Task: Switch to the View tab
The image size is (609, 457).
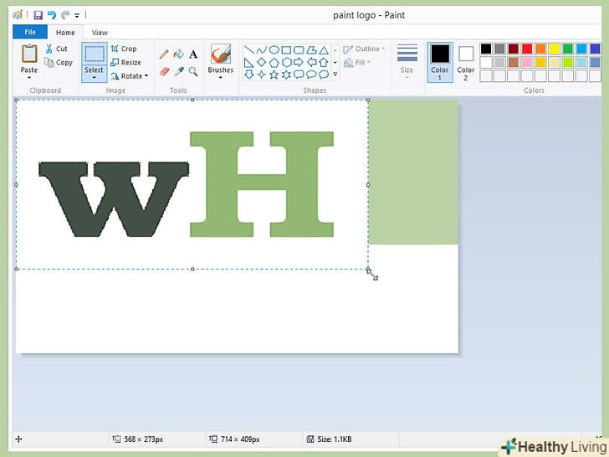Action: pos(100,33)
